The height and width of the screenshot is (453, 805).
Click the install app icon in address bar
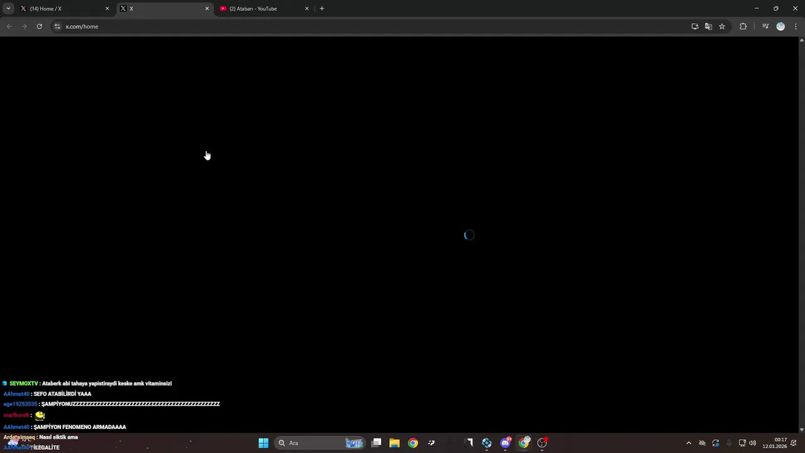[x=695, y=26]
